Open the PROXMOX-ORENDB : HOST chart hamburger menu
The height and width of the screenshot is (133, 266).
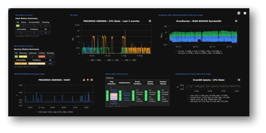point(92,80)
